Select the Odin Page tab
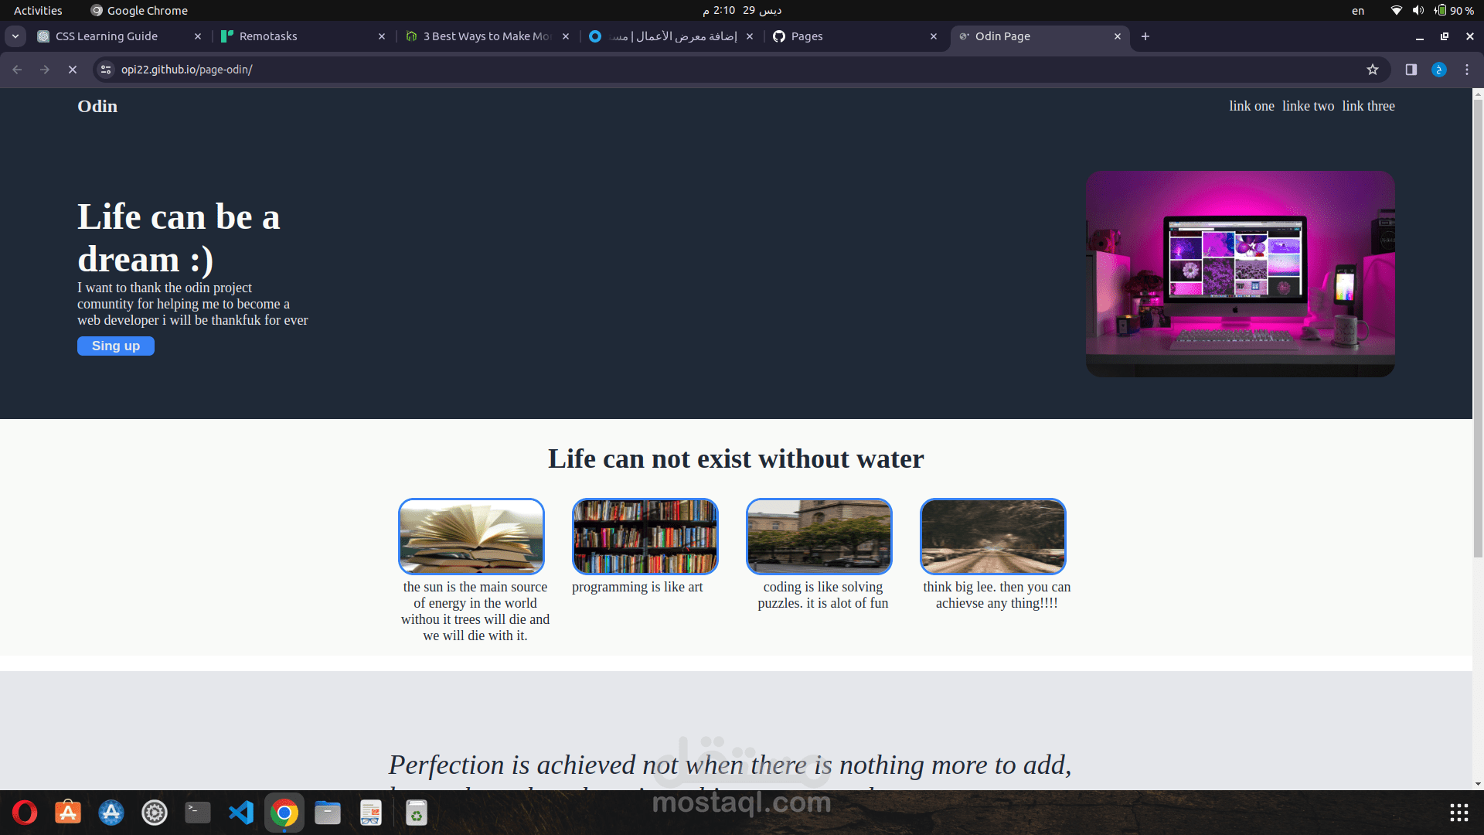Viewport: 1484px width, 835px height. (x=1040, y=36)
